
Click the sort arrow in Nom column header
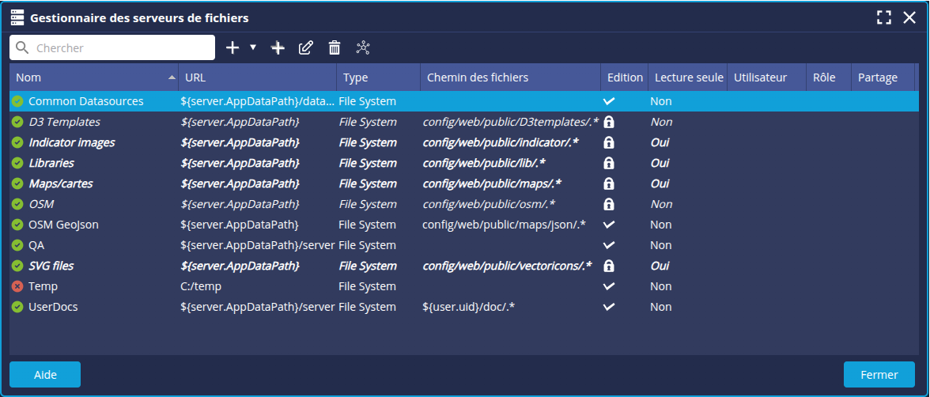click(x=172, y=78)
